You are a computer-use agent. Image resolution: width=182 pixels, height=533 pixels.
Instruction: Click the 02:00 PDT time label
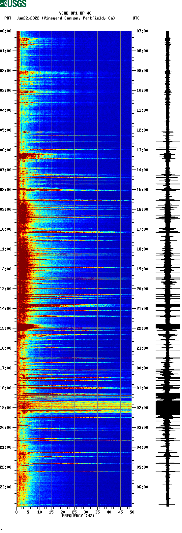tap(6, 71)
